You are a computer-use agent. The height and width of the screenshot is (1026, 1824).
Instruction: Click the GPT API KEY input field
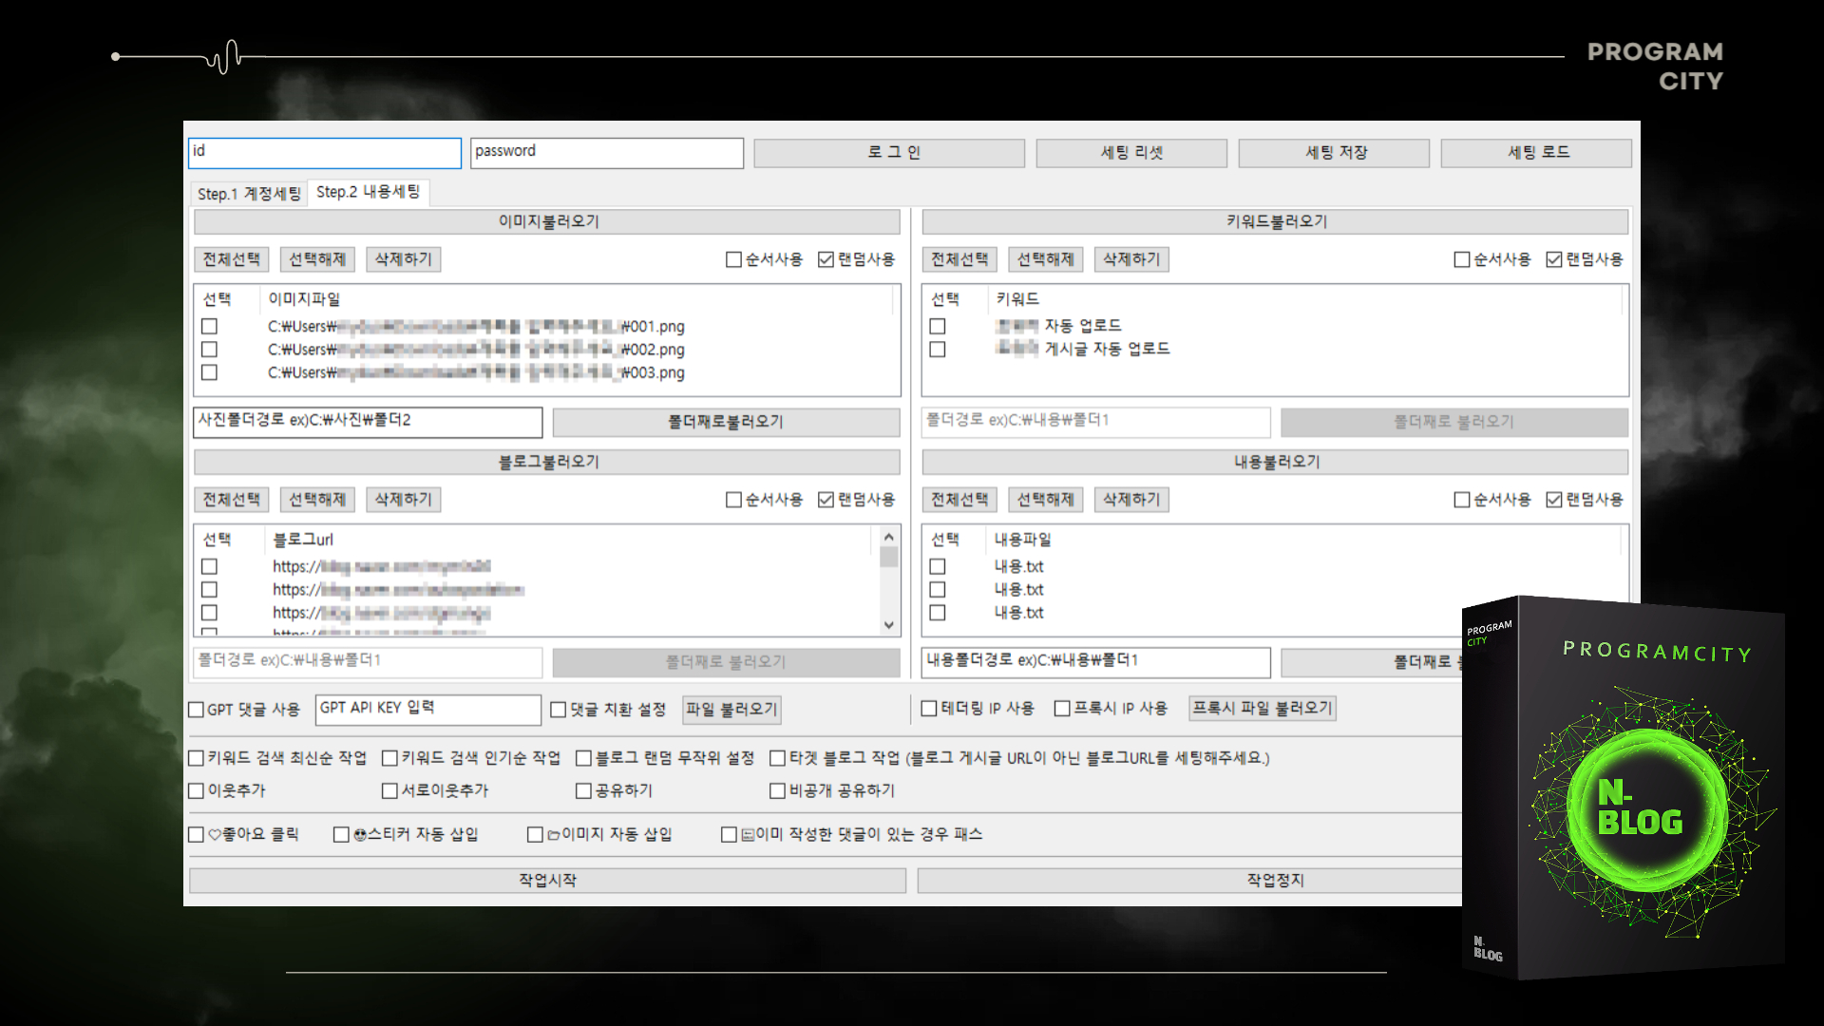[427, 710]
